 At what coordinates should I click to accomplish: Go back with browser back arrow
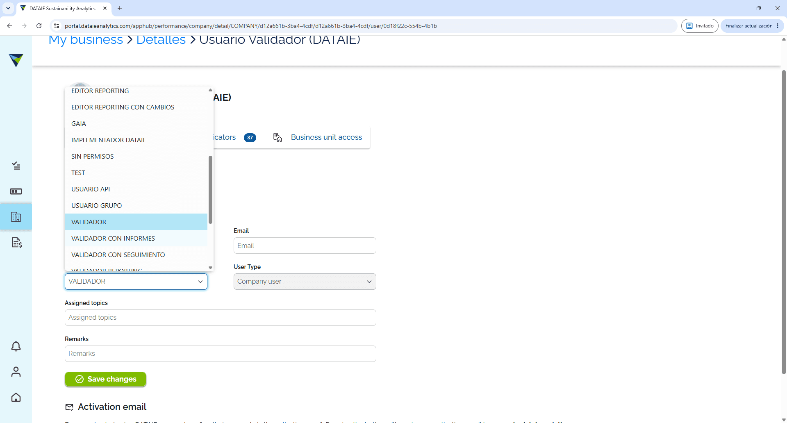pos(9,26)
